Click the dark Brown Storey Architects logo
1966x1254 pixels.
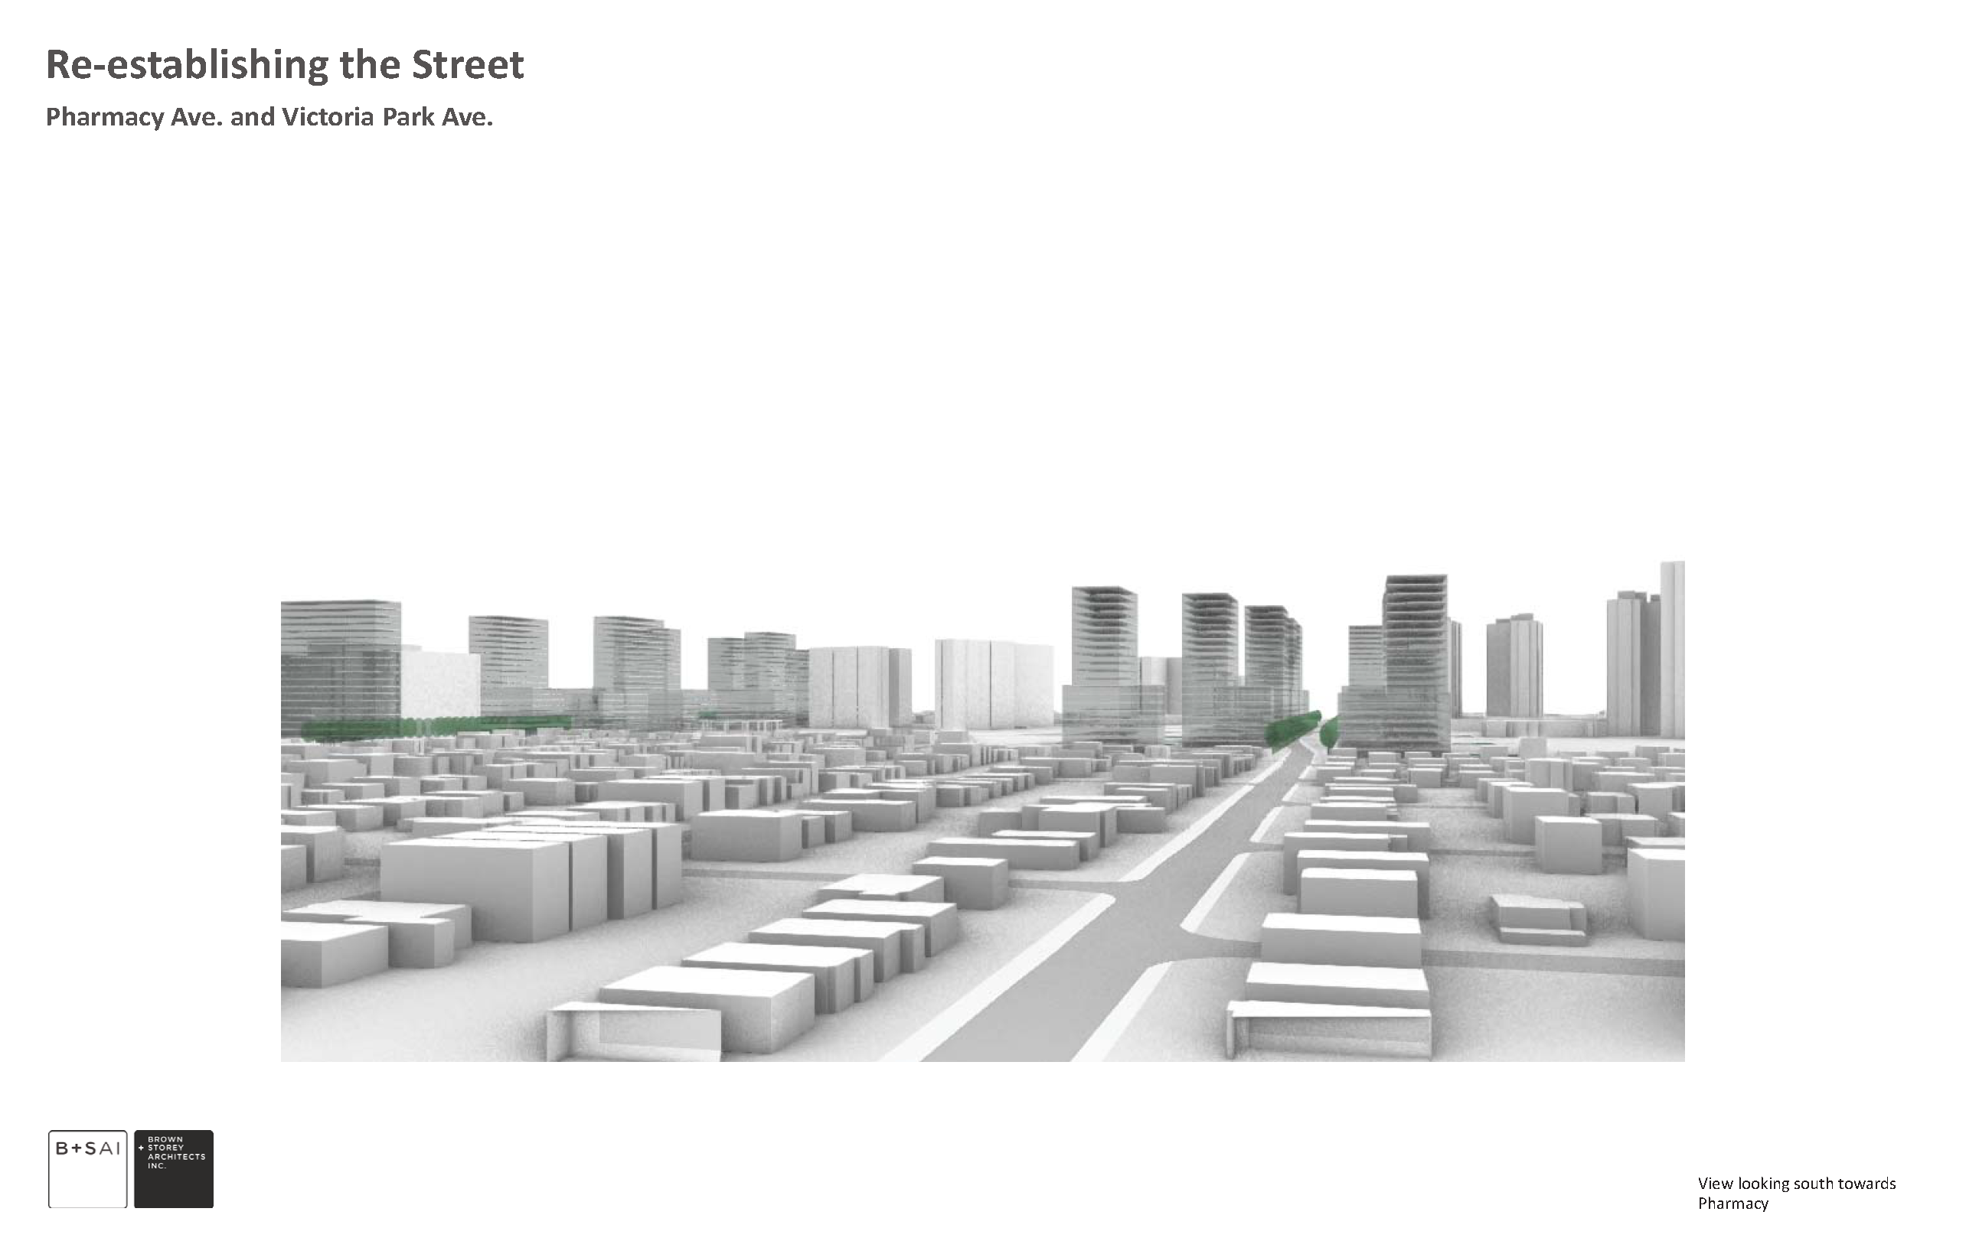click(174, 1168)
